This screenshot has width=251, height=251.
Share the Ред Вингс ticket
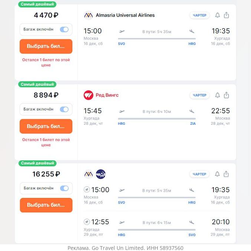click(x=226, y=95)
